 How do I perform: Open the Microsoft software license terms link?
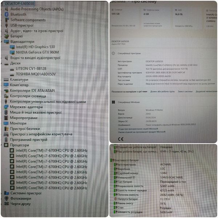[142, 132]
